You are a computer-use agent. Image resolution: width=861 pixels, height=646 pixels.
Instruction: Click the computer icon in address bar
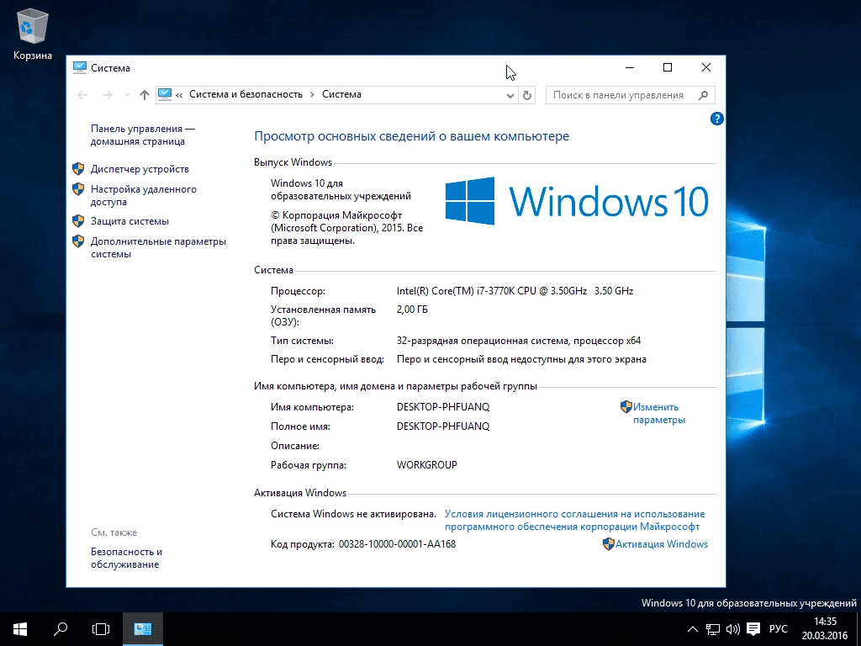[165, 94]
